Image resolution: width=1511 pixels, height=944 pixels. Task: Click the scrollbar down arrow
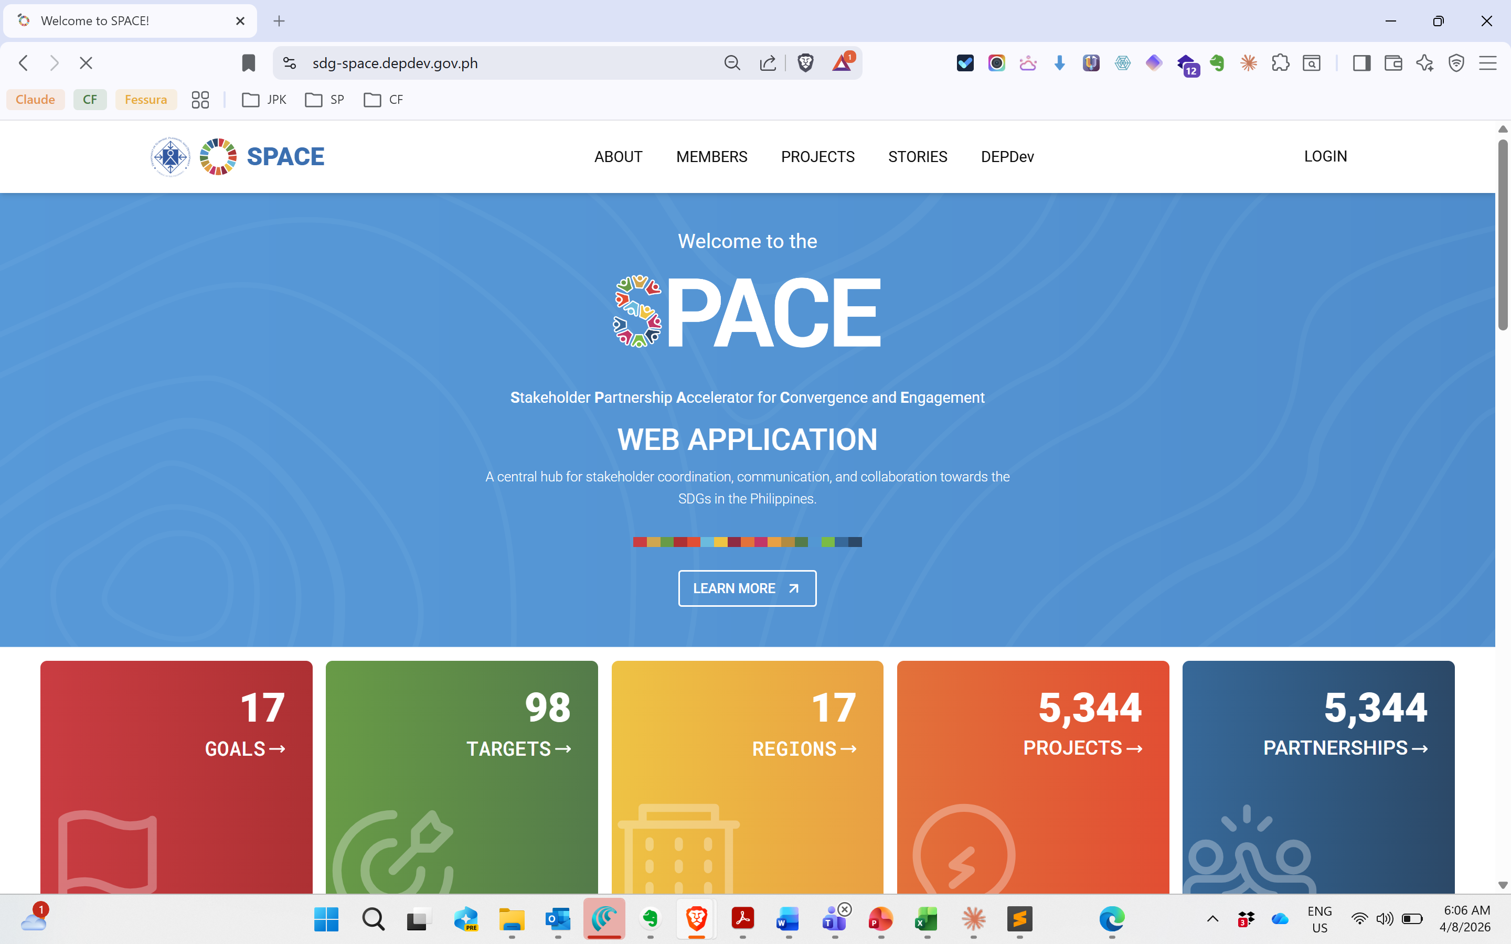(x=1503, y=885)
